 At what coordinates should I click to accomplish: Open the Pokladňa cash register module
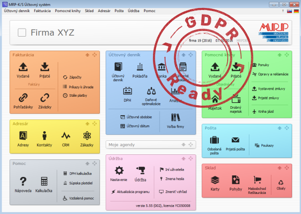click(140, 70)
